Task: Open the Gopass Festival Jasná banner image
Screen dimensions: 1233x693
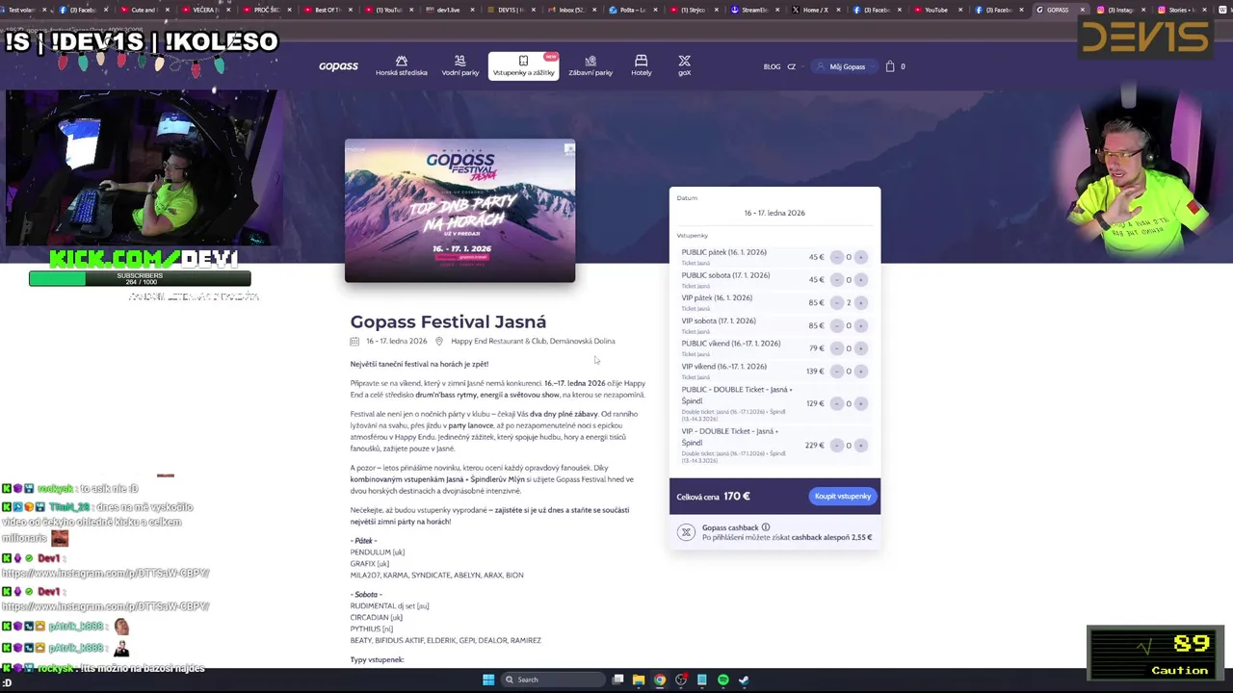Action: click(x=460, y=211)
